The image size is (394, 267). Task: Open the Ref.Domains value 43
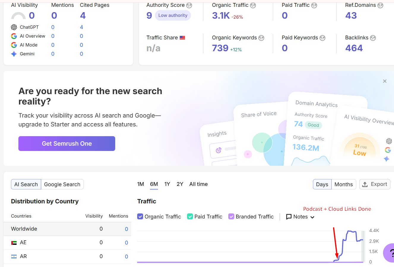pyautogui.click(x=351, y=15)
